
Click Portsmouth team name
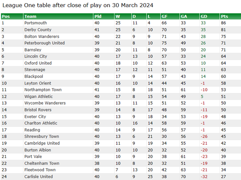36,23
